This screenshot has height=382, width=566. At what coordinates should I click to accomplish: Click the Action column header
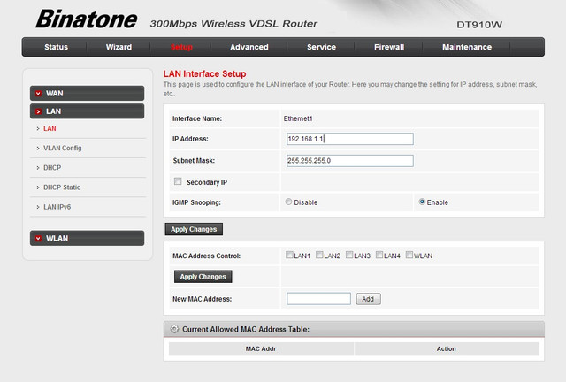tap(446, 348)
